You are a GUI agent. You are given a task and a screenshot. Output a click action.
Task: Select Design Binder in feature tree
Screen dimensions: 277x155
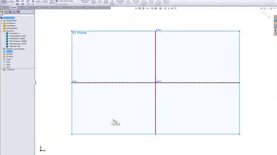(11, 21)
